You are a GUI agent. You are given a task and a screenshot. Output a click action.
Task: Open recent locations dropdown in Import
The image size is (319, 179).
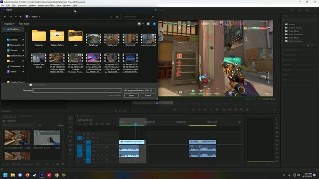pos(15,17)
